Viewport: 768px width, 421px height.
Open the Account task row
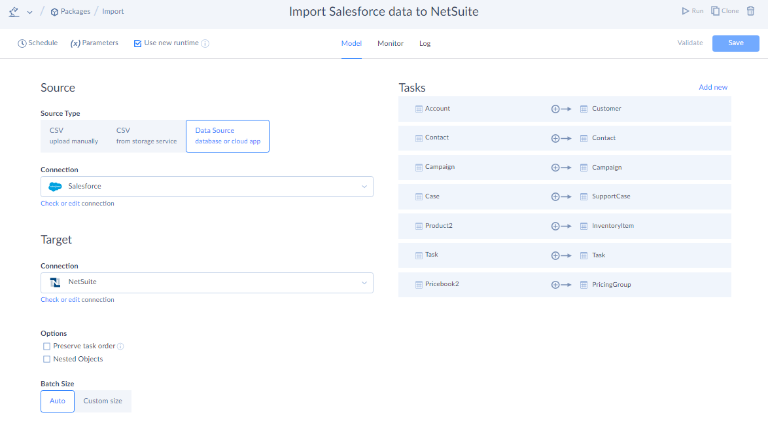(565, 109)
